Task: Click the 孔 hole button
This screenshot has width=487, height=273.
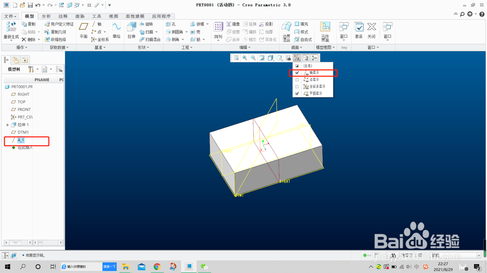Action: coord(170,24)
